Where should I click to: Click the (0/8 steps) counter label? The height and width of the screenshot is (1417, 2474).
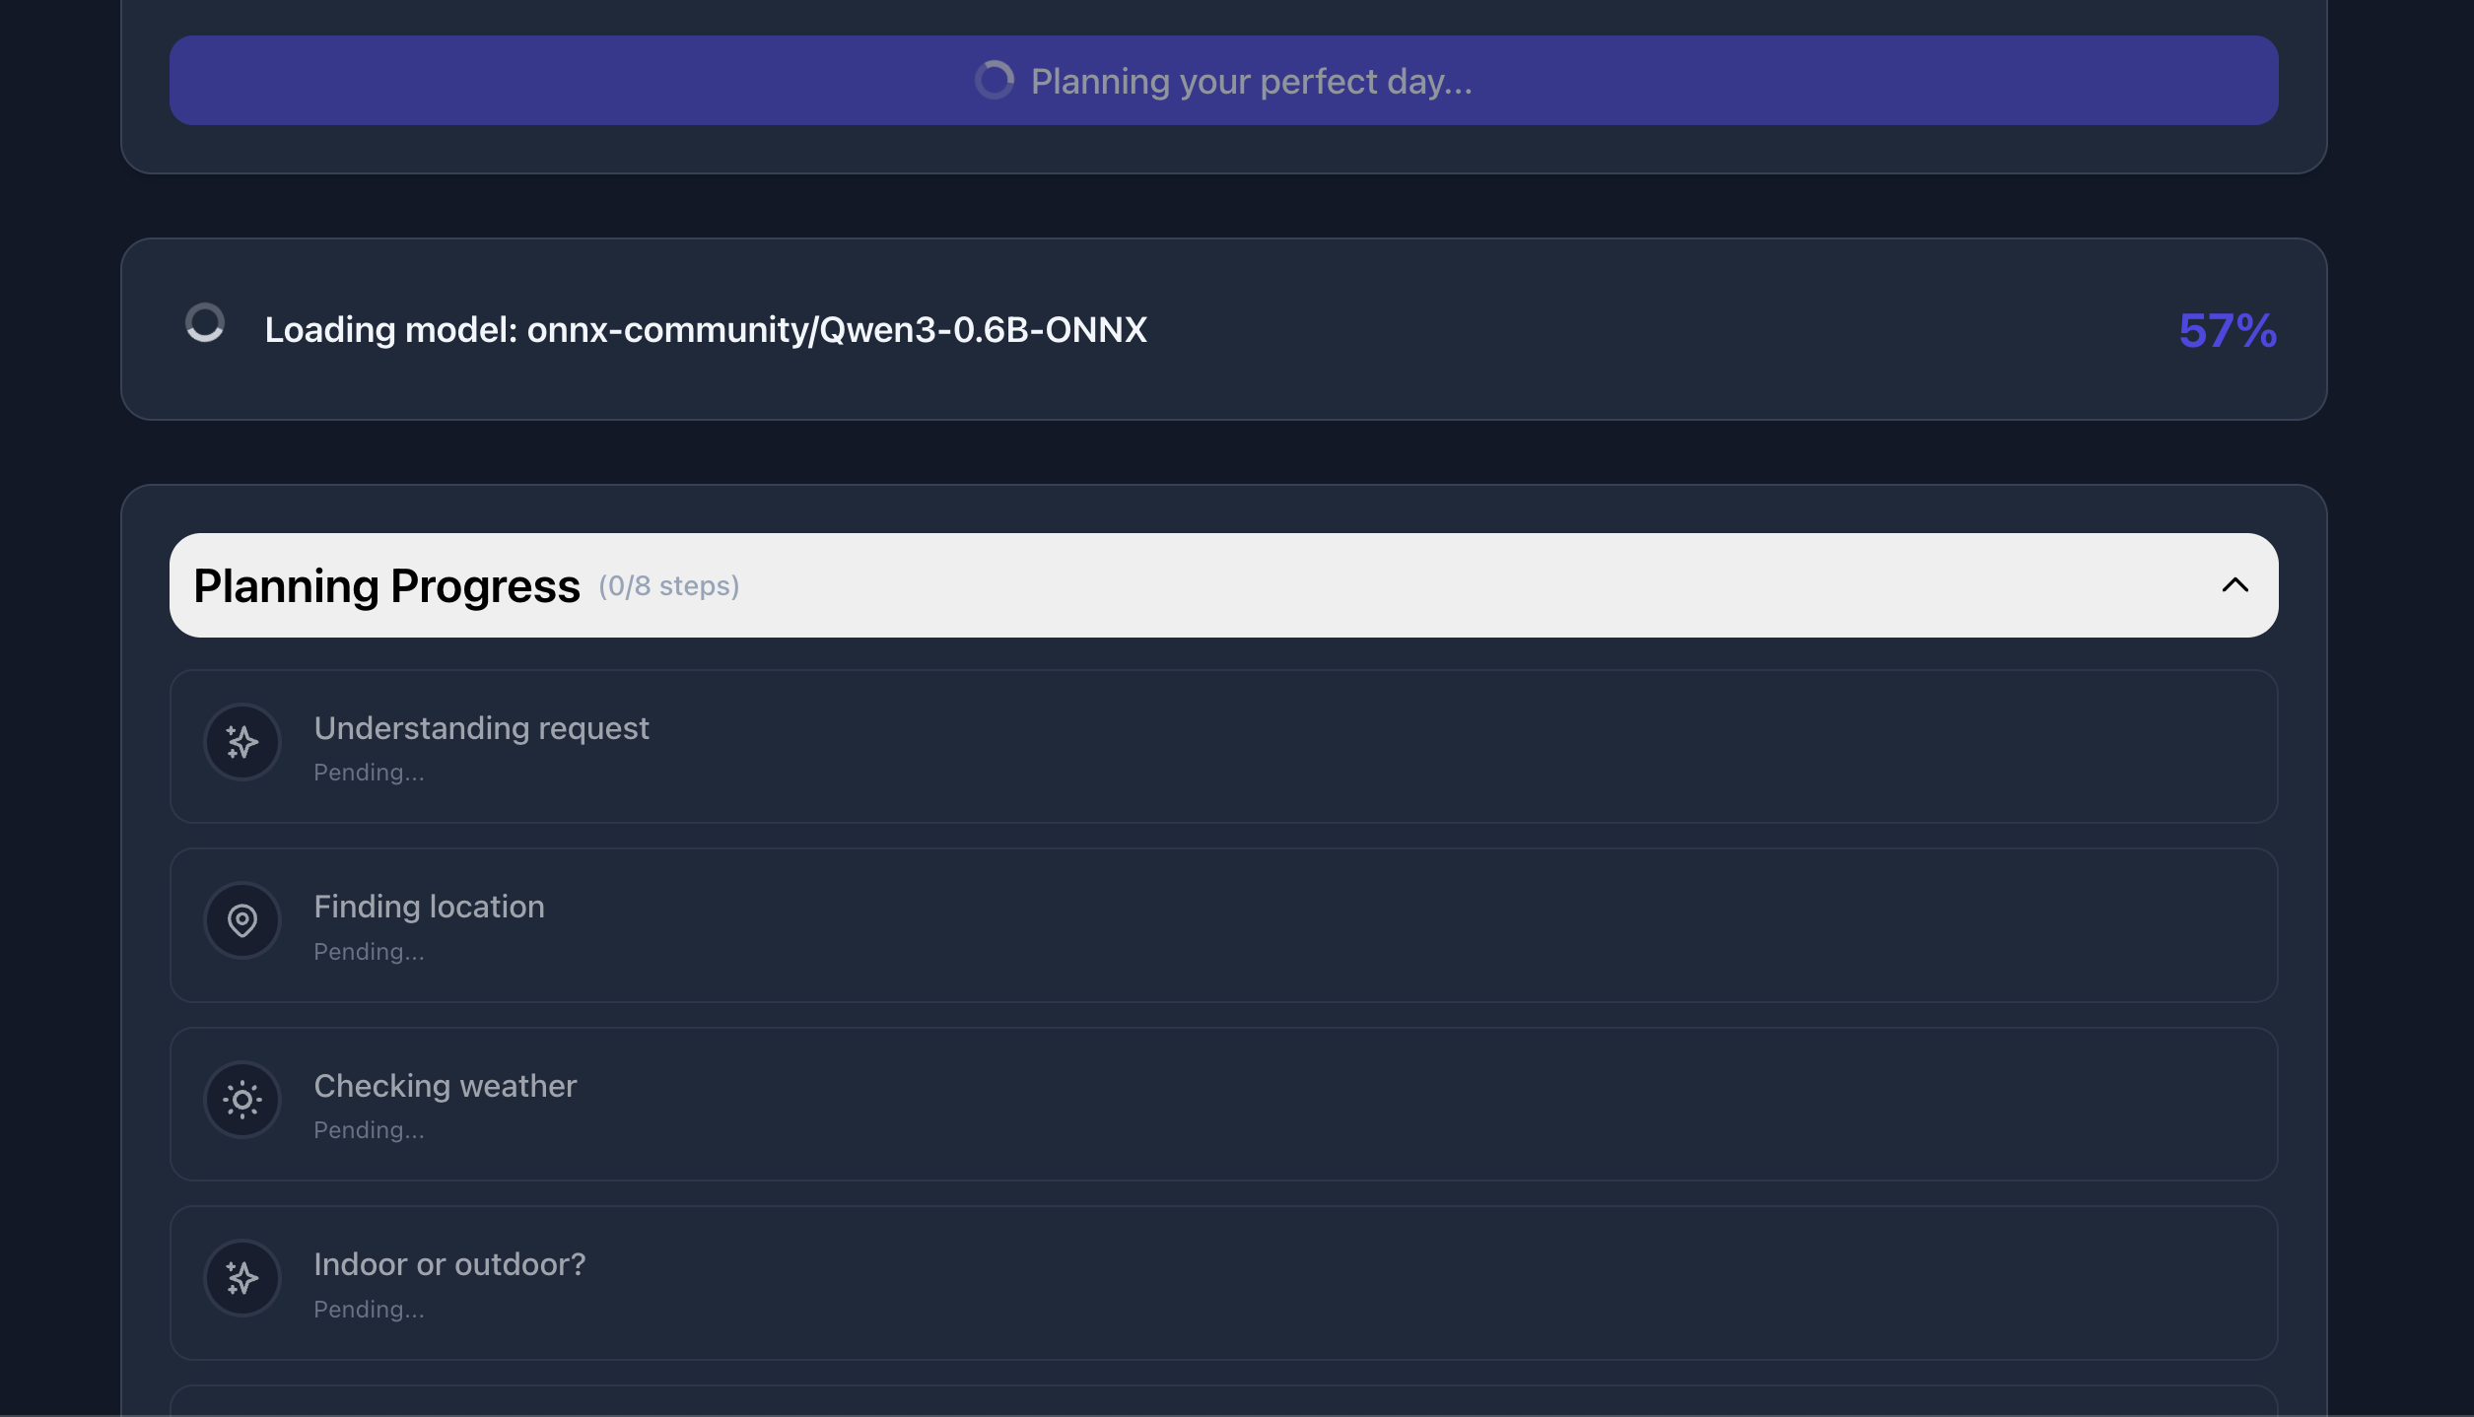668,586
